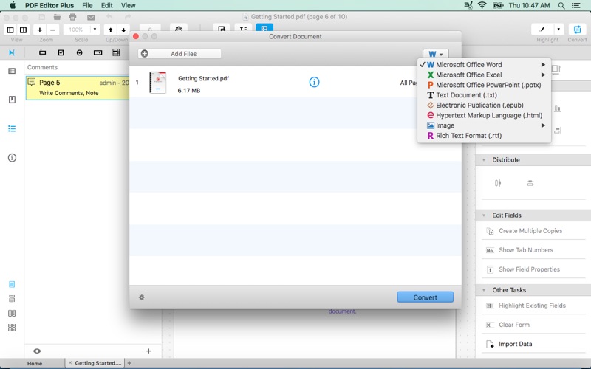Image resolution: width=591 pixels, height=369 pixels.
Task: Click the Email envelope icon
Action: point(91,17)
